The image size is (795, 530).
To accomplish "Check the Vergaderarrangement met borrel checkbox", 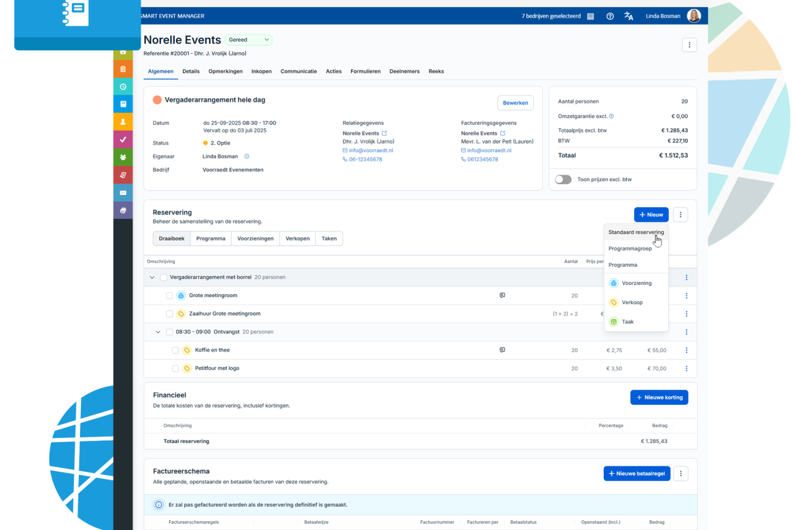I will coord(164,277).
